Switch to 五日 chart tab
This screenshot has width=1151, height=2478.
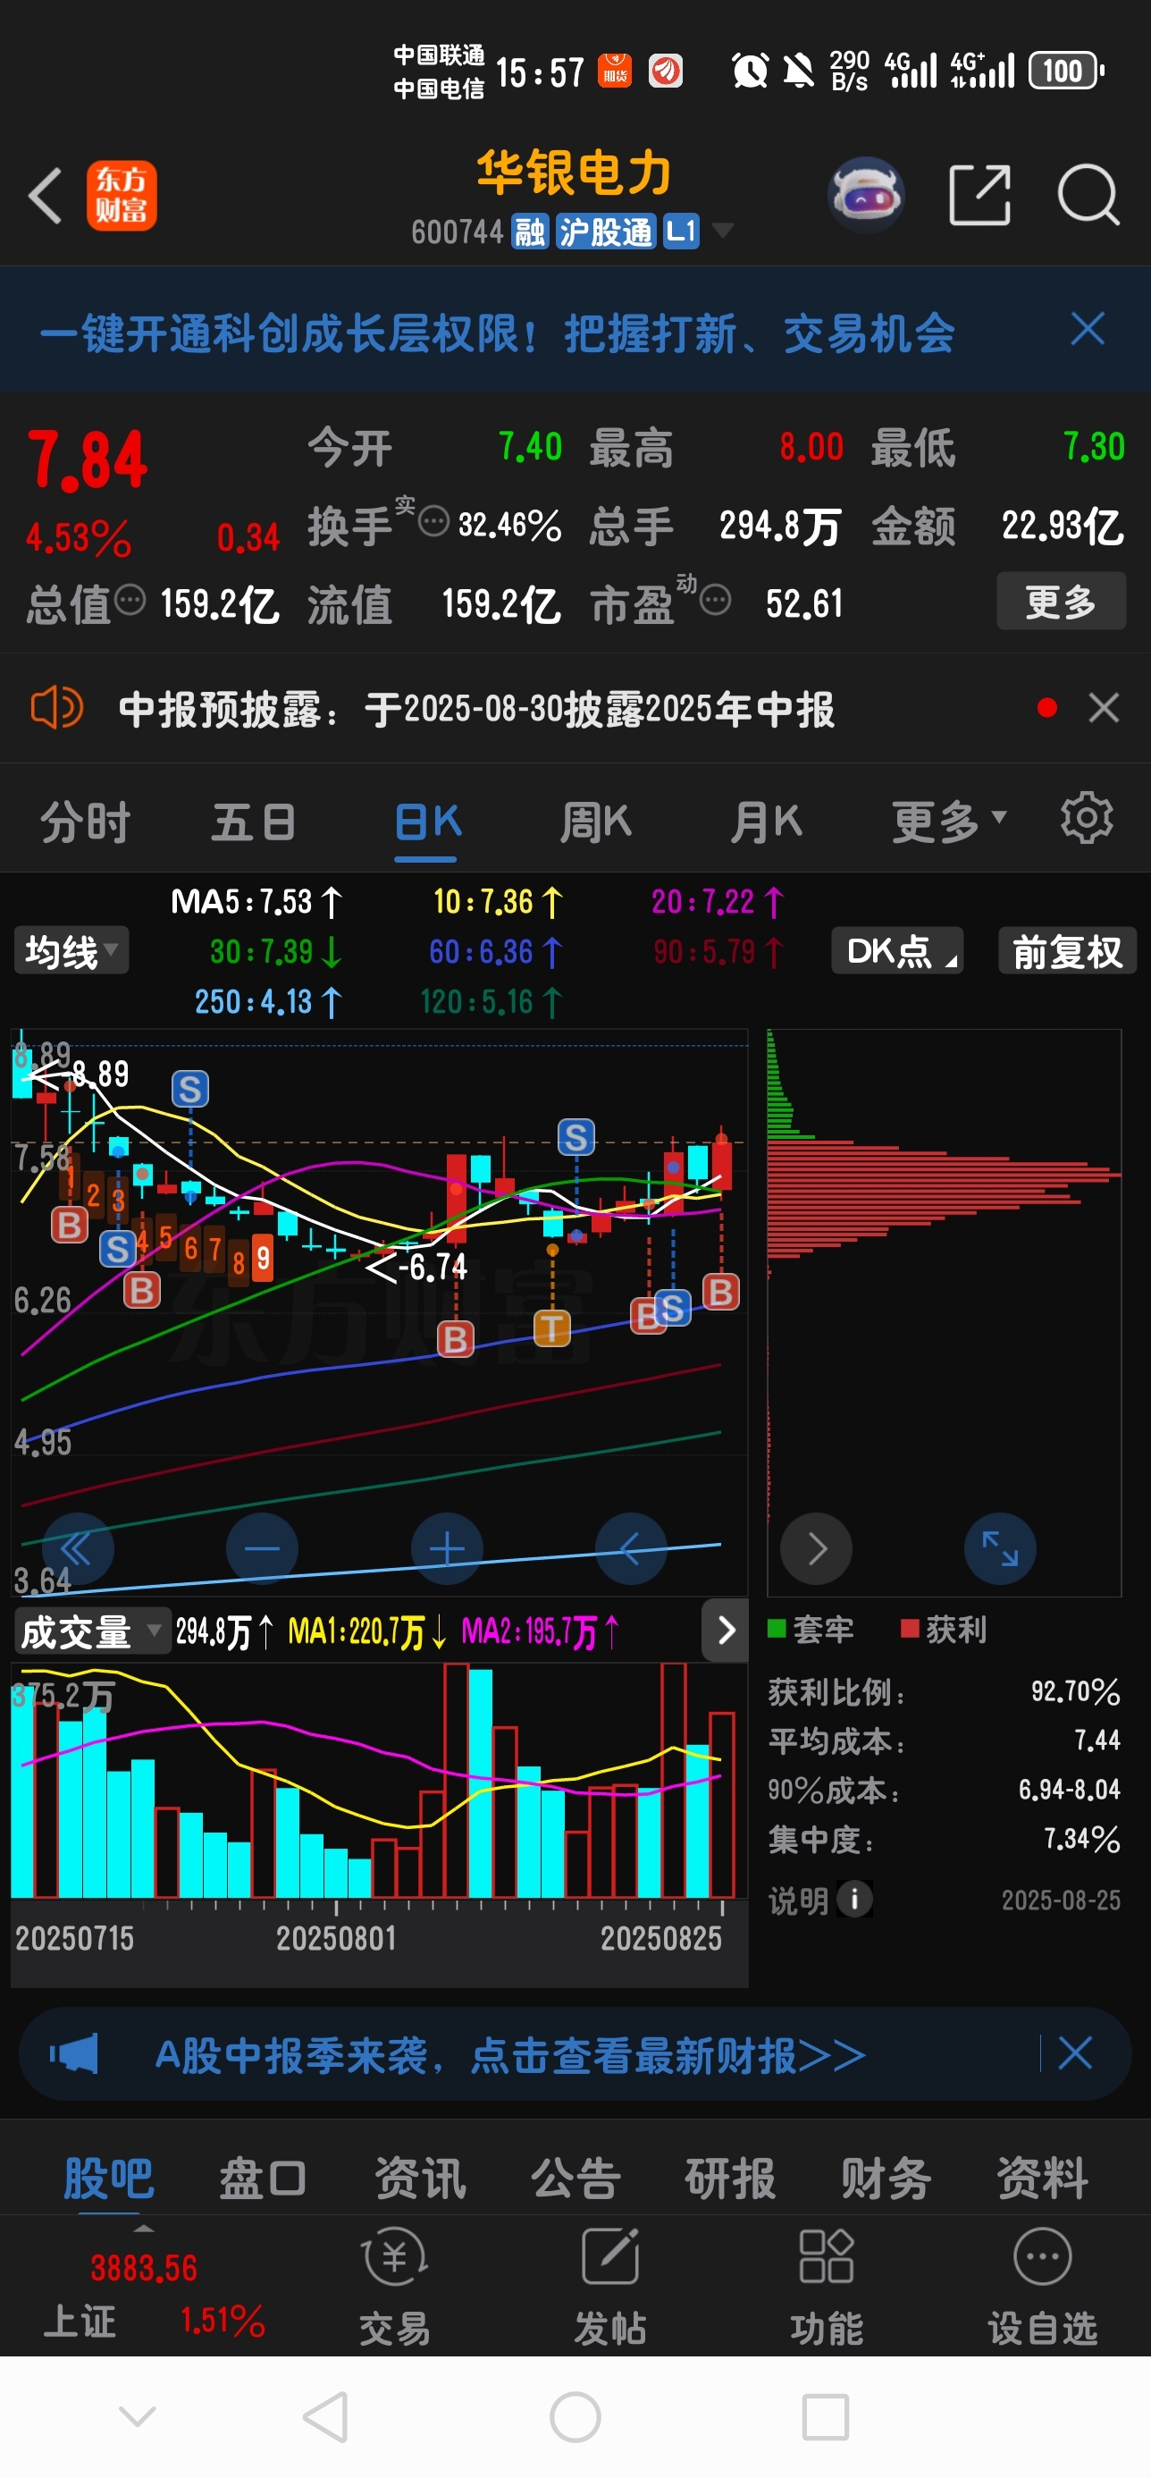coord(254,822)
